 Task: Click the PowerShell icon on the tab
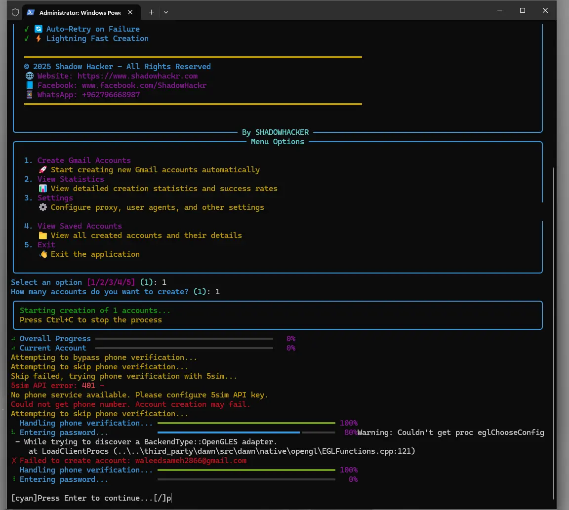coord(31,12)
